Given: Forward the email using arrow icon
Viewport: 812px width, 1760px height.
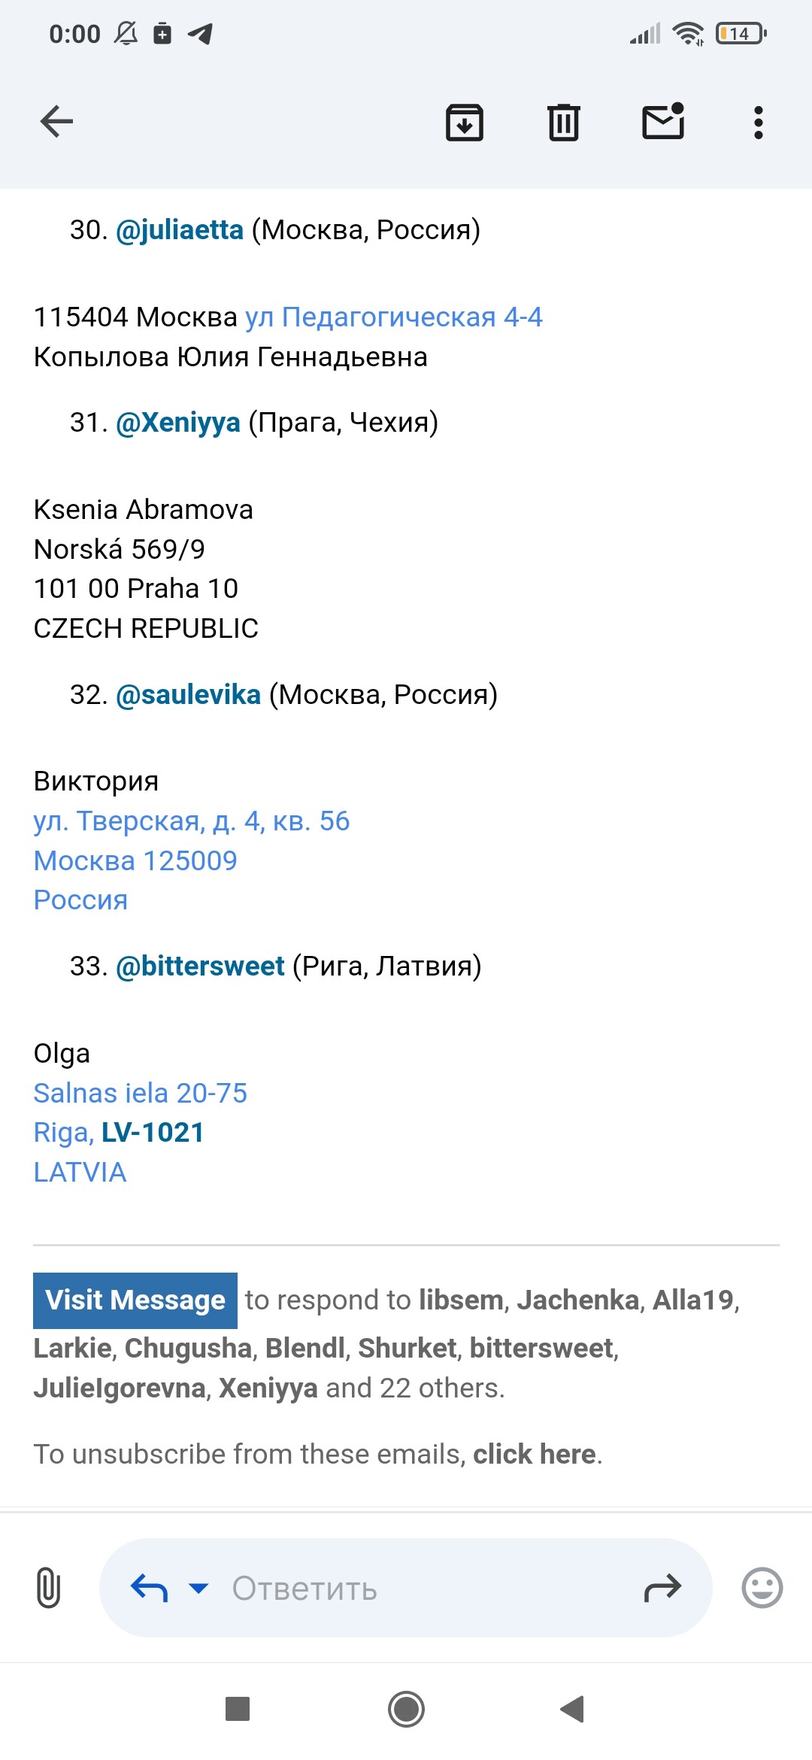Looking at the screenshot, I should (x=662, y=1589).
